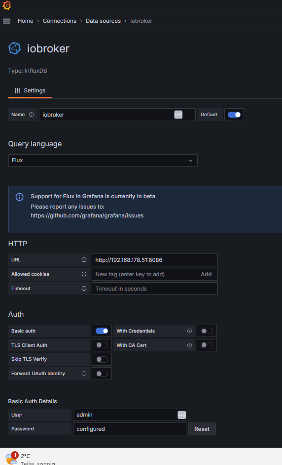Click the Reset password button

click(202, 429)
